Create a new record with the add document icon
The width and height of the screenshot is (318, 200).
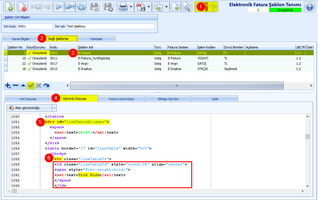click(9, 7)
